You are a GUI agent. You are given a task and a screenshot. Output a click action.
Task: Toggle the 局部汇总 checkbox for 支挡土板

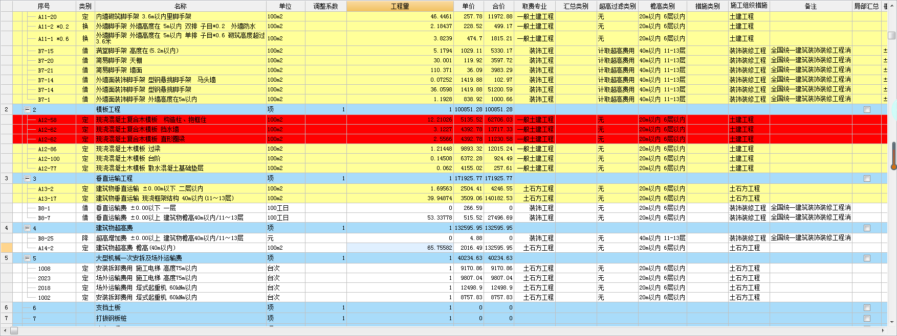click(867, 307)
